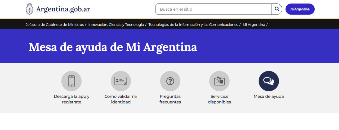This screenshot has width=339, height=130.
Task: Click the ID card identity validation icon
Action: pos(121,81)
